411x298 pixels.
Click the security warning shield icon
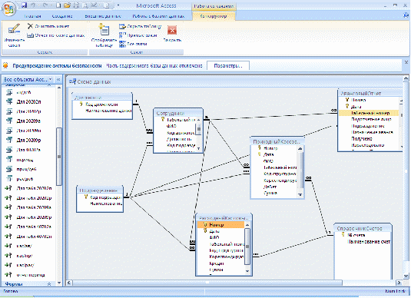pyautogui.click(x=5, y=65)
